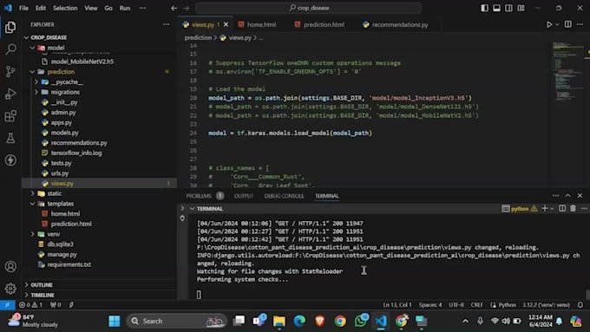
Task: Open the Extensions view
Action: tap(10, 116)
